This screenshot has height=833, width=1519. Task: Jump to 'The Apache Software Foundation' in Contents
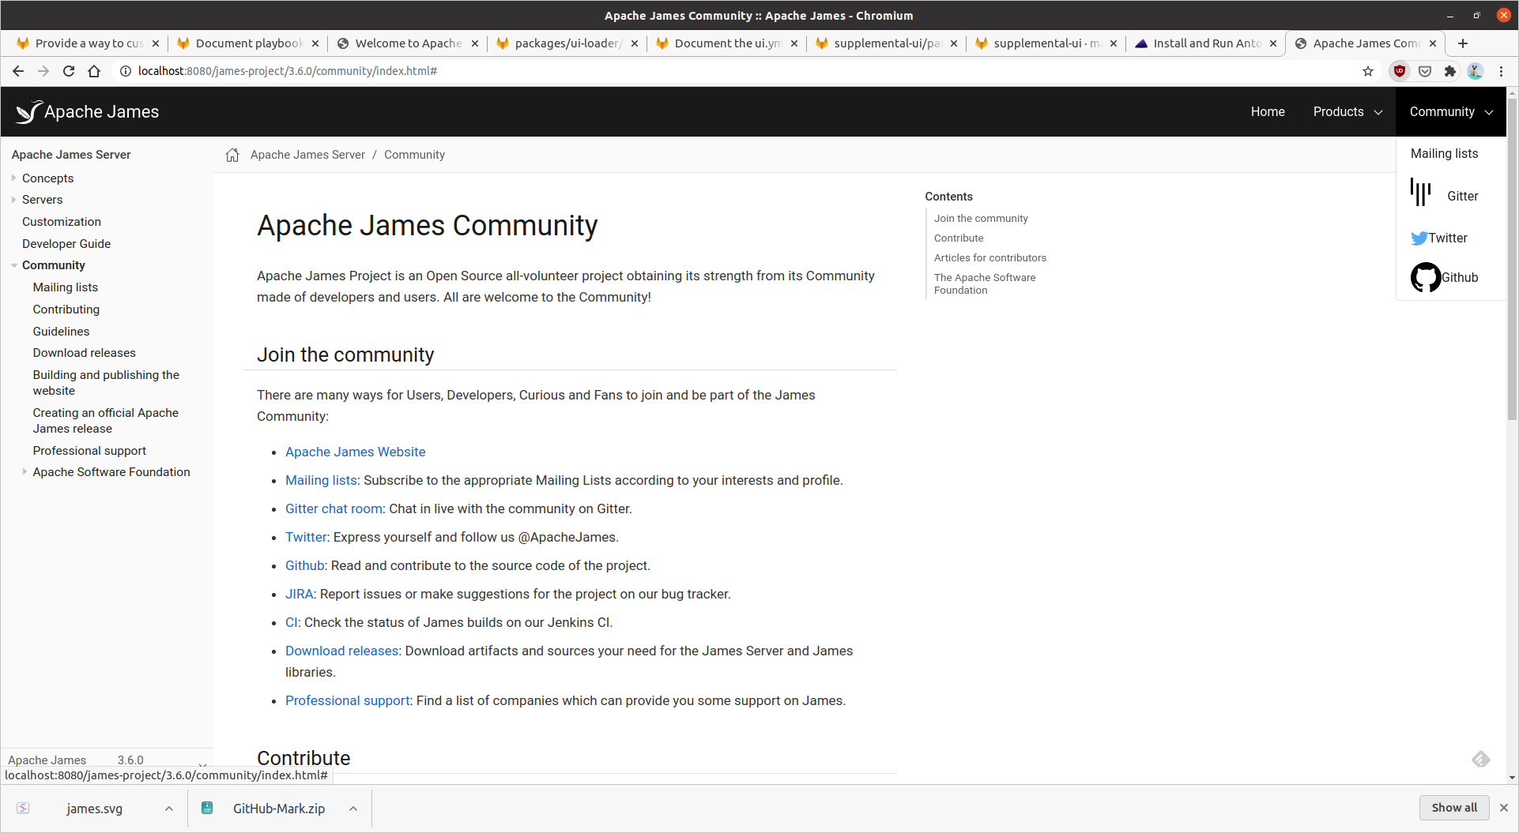click(985, 283)
